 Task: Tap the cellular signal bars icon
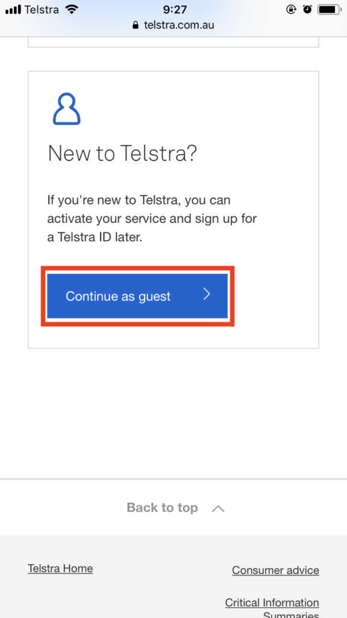click(13, 10)
